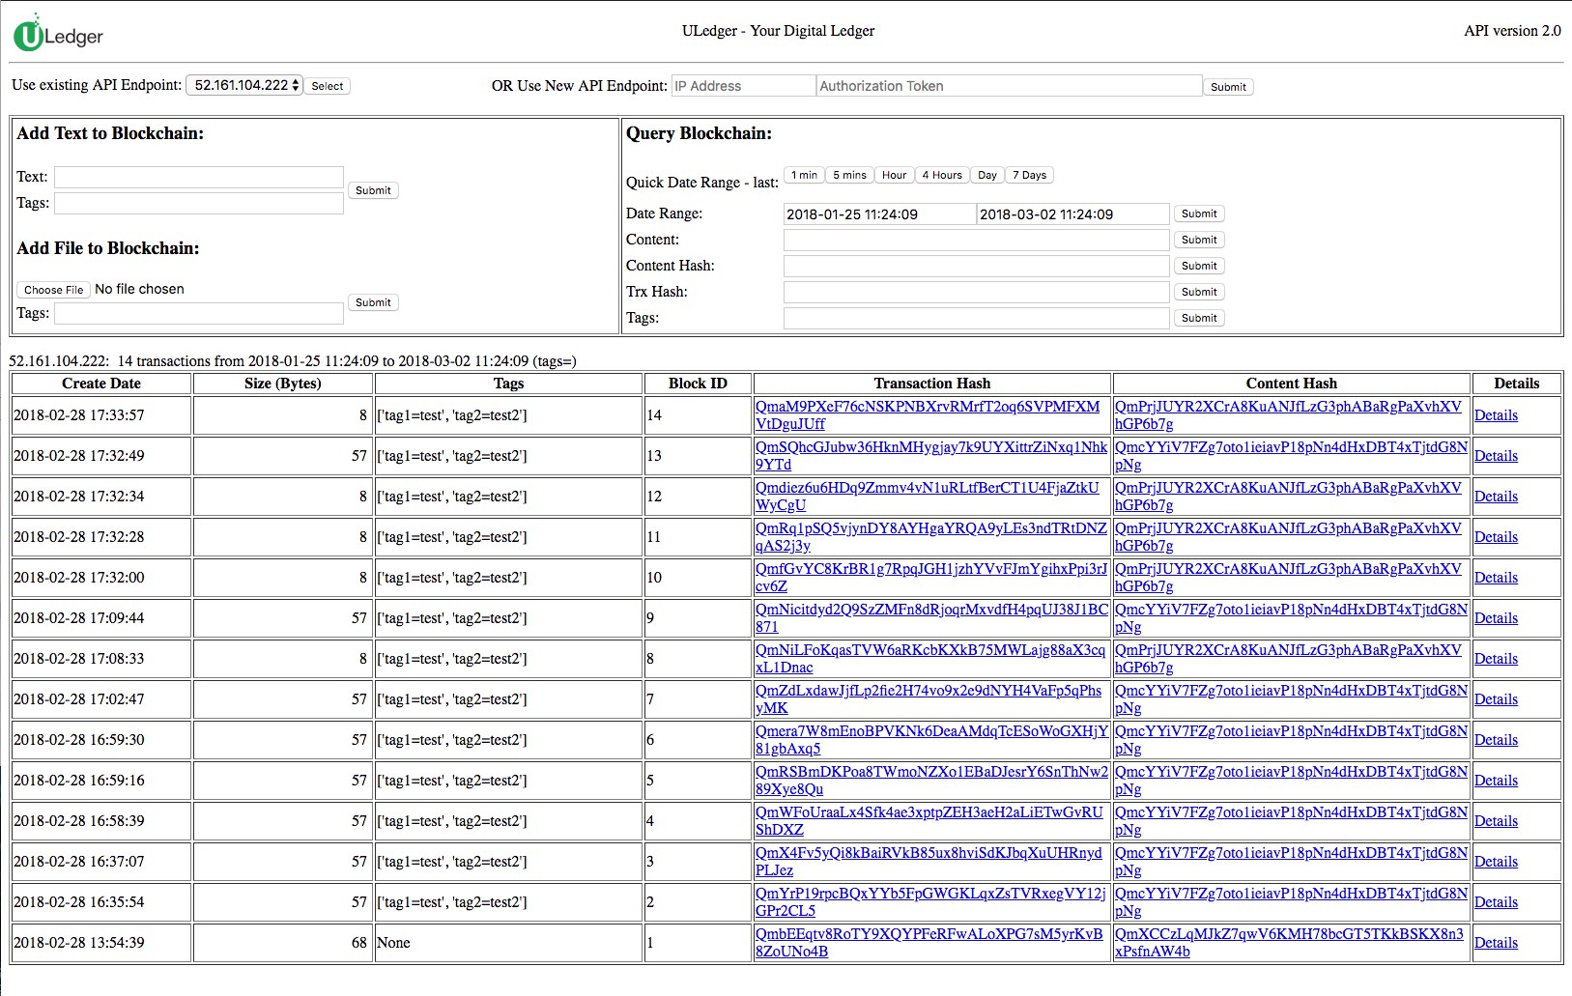Submit the new API endpoint
This screenshot has height=996, width=1572.
tap(1227, 87)
